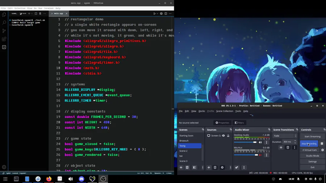Open the Manage gear in VSCodium

4,167
